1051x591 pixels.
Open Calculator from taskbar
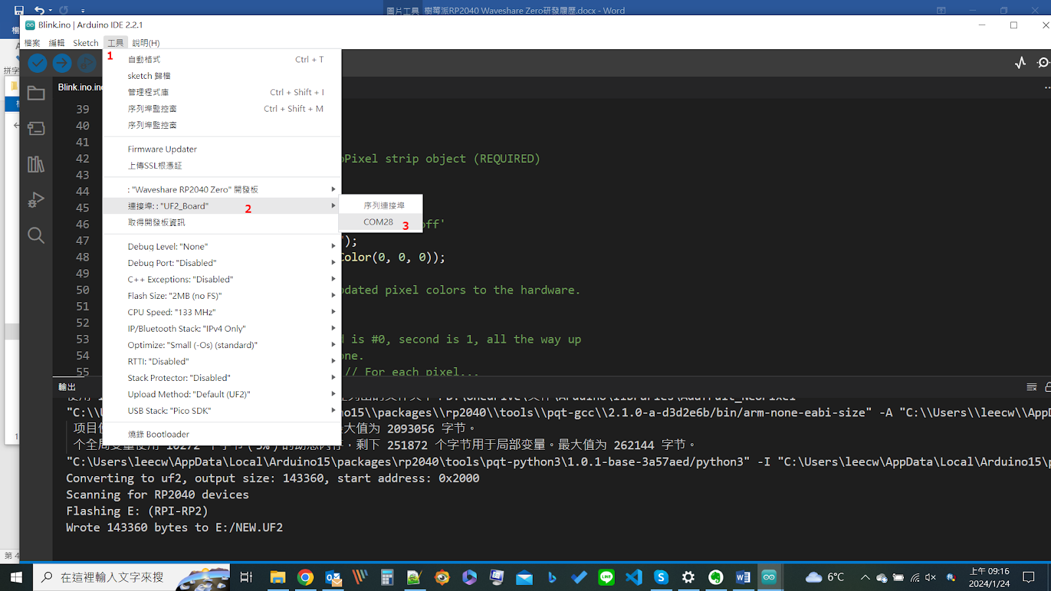(x=387, y=577)
